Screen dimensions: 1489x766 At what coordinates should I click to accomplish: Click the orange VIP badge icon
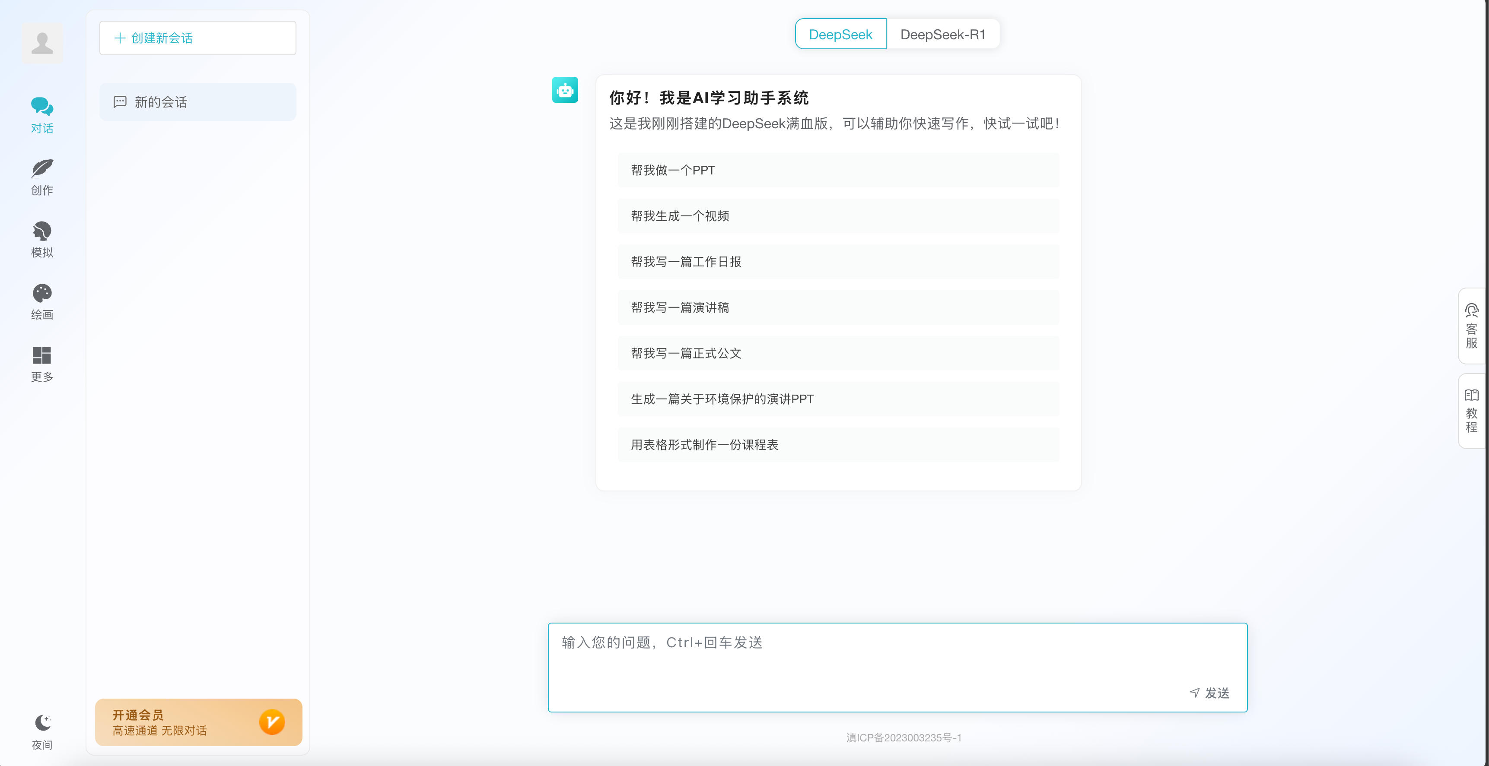click(x=272, y=722)
